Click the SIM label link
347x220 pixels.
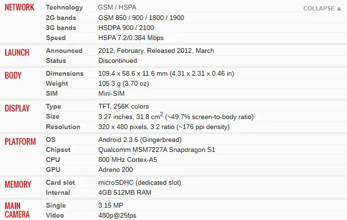pyautogui.click(x=52, y=93)
